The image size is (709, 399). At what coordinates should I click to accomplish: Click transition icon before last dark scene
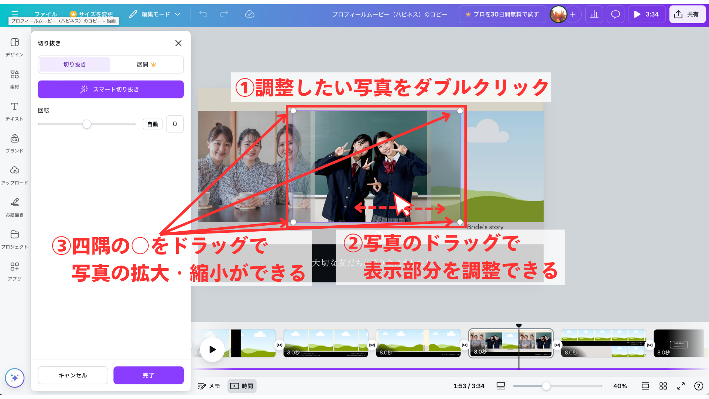click(x=650, y=345)
